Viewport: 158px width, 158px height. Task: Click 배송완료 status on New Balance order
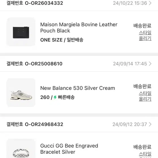[x=142, y=86]
